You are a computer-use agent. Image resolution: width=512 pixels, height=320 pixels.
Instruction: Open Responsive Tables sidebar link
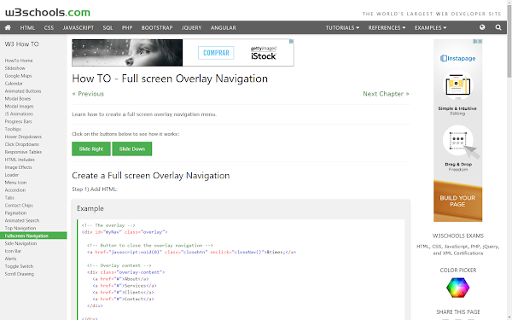tap(23, 152)
